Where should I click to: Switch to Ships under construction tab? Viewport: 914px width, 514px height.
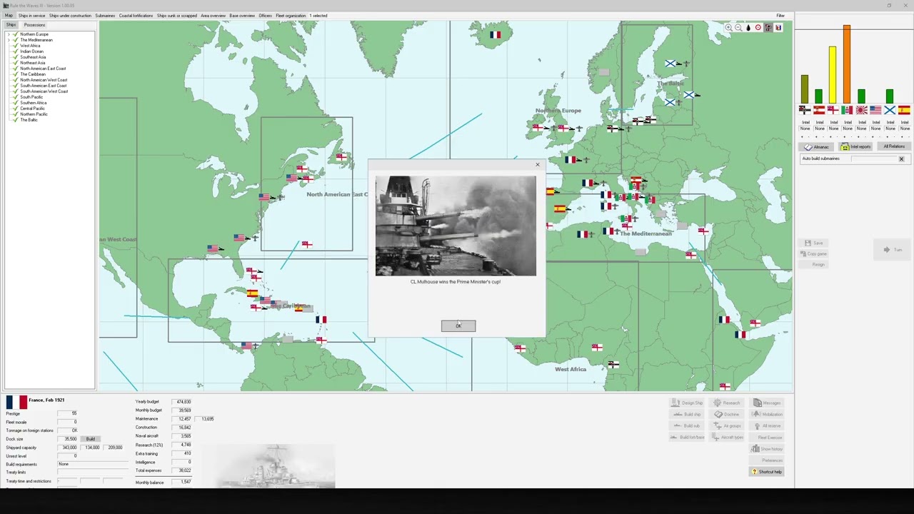(70, 16)
